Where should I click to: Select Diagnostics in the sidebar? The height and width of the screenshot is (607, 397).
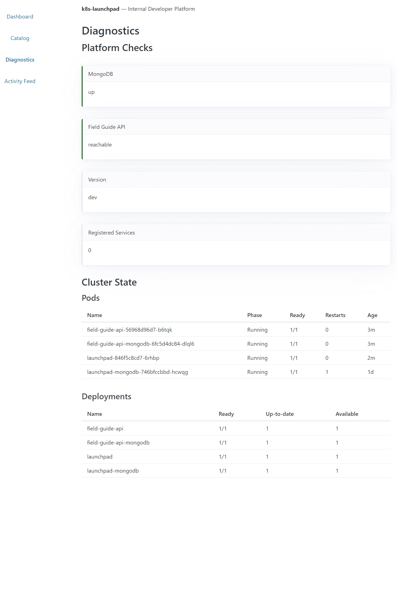point(20,60)
